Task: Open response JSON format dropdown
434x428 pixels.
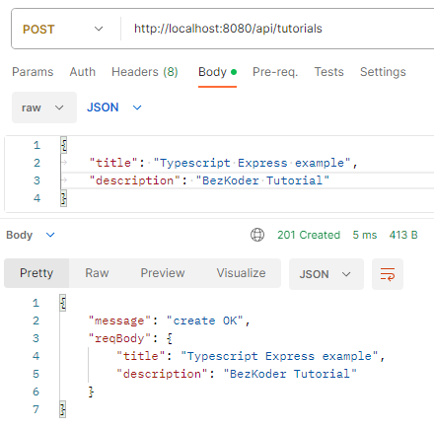Action: point(326,274)
